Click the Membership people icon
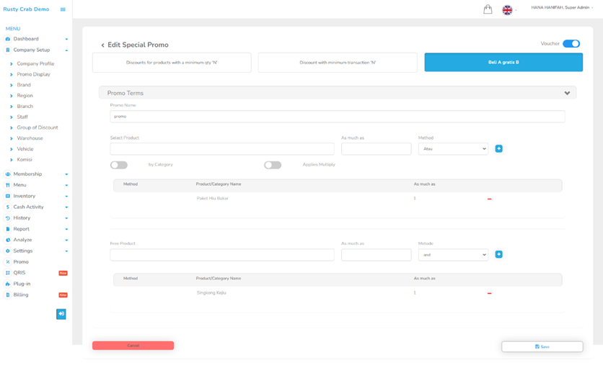 (8, 174)
